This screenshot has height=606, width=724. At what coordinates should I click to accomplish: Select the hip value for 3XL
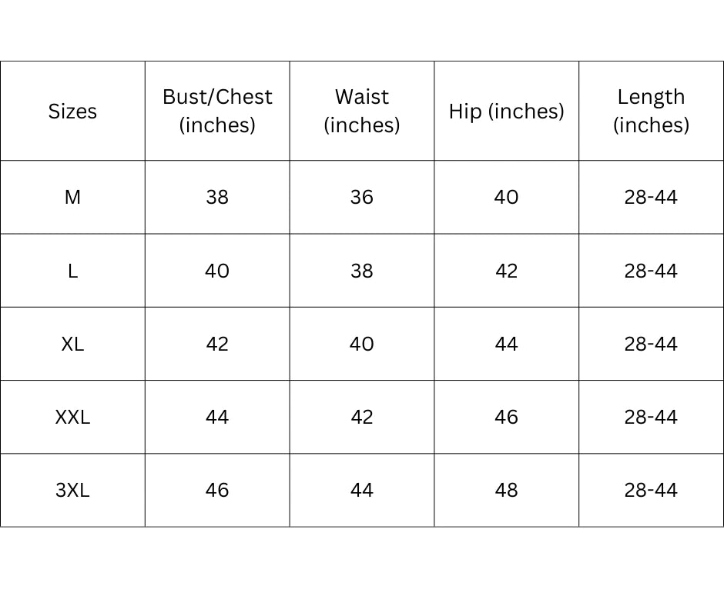pos(506,490)
